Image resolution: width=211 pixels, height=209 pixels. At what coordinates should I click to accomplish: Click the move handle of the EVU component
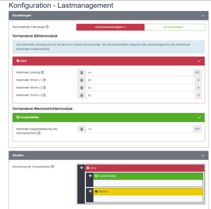[x=82, y=168]
